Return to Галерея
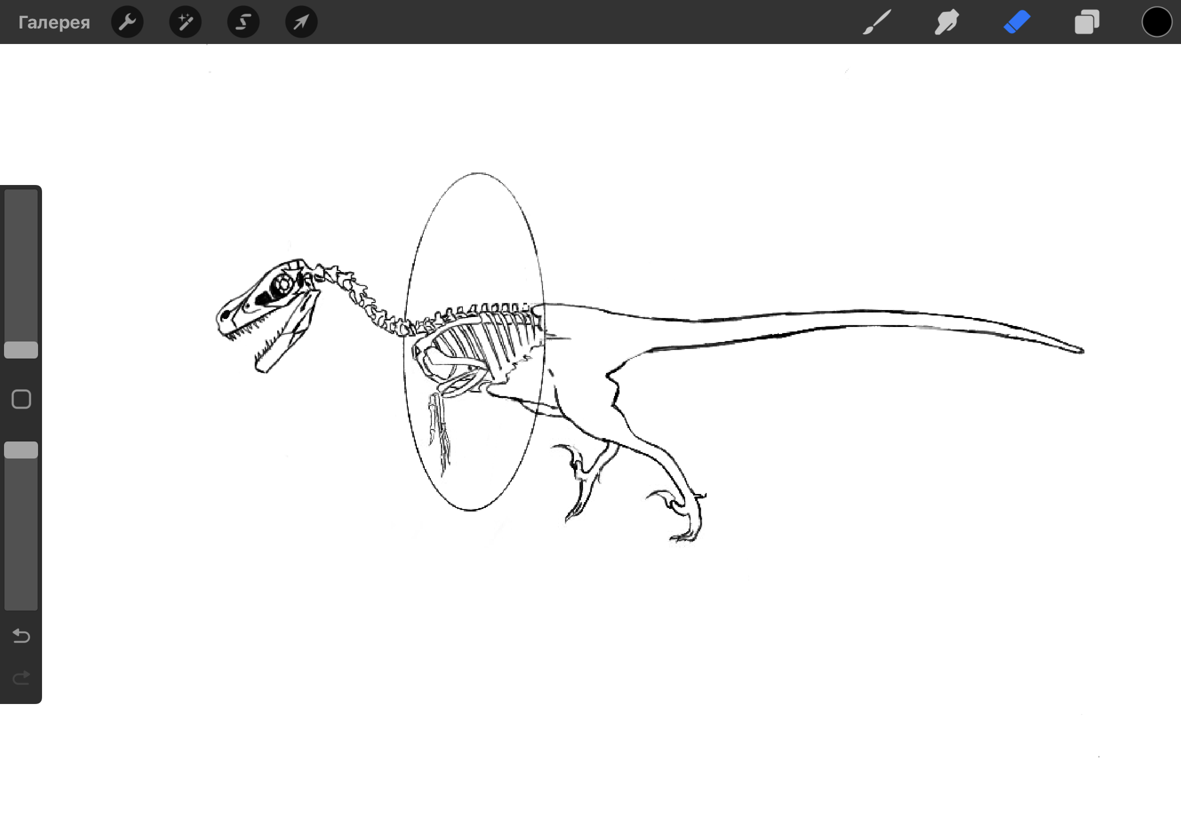The image size is (1181, 820). (54, 22)
